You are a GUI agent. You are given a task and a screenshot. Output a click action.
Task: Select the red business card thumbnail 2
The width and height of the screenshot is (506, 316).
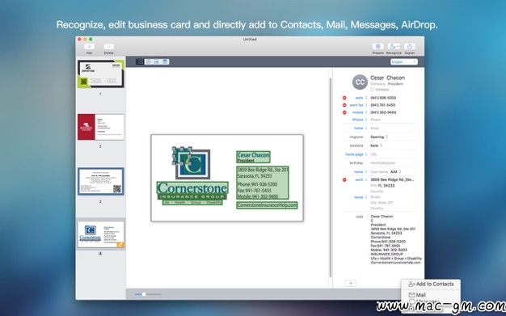click(x=101, y=127)
